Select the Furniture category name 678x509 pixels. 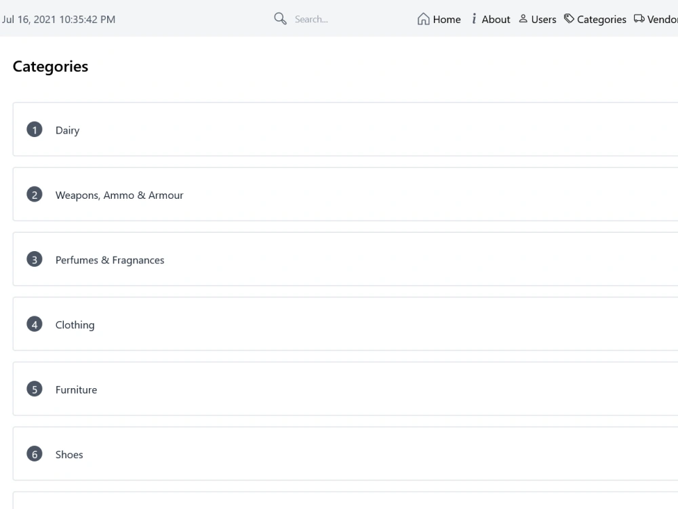76,390
